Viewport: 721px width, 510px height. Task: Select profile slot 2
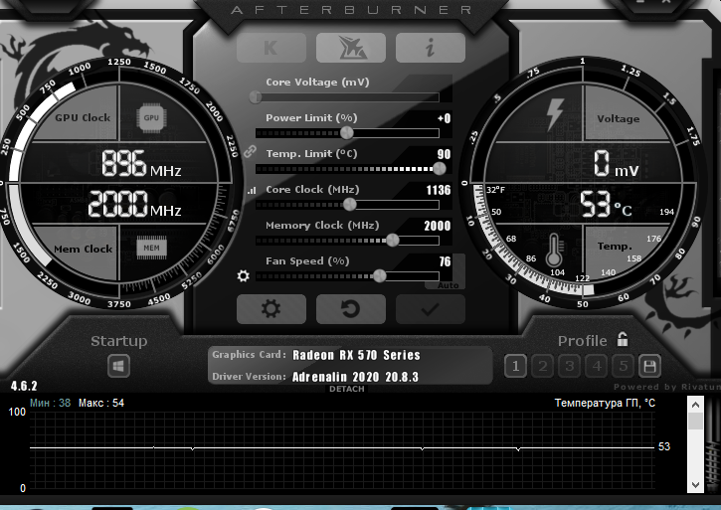click(x=543, y=366)
